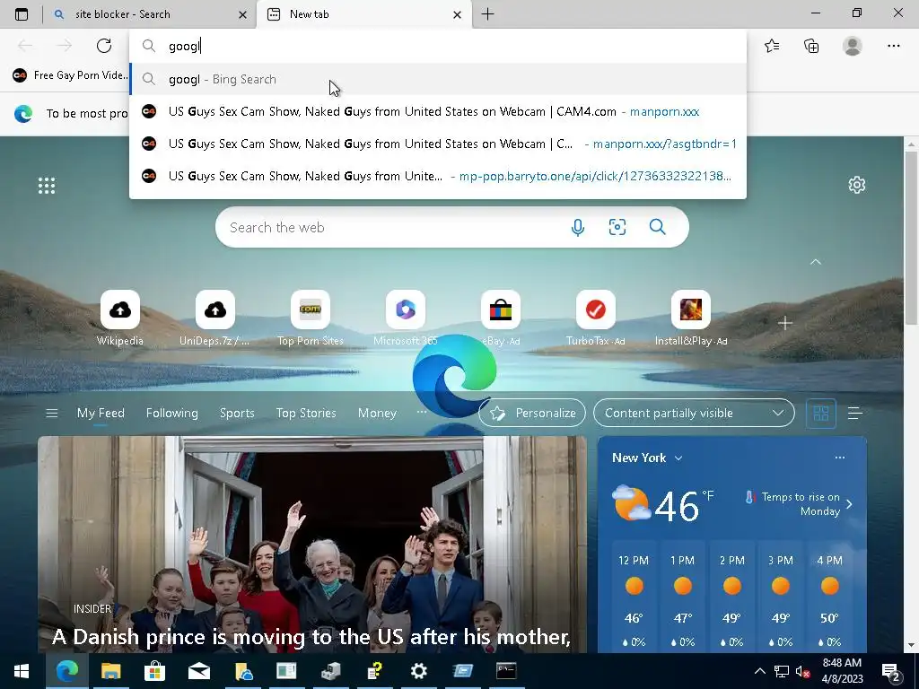The width and height of the screenshot is (919, 689).
Task: Open weather card more options ellipsis
Action: pos(840,458)
